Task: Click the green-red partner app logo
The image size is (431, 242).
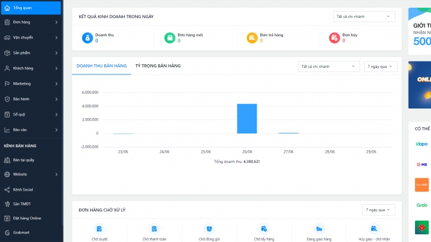Action: pos(421,227)
